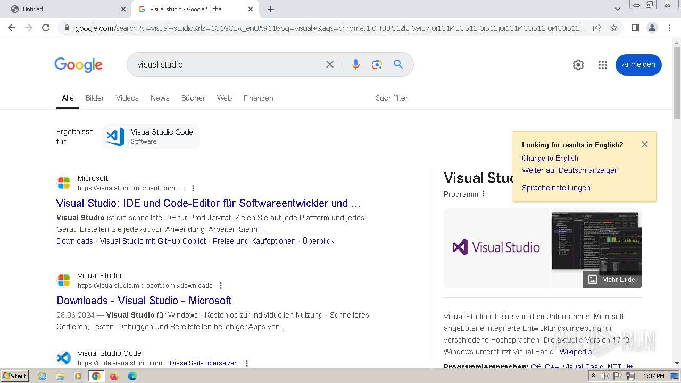Image resolution: width=681 pixels, height=383 pixels.
Task: Open Visual Studio IDE und Code-Editor result
Action: 209,203
